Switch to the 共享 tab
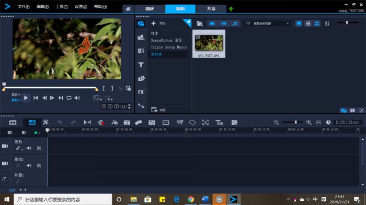The height and width of the screenshot is (205, 366). pyautogui.click(x=211, y=9)
